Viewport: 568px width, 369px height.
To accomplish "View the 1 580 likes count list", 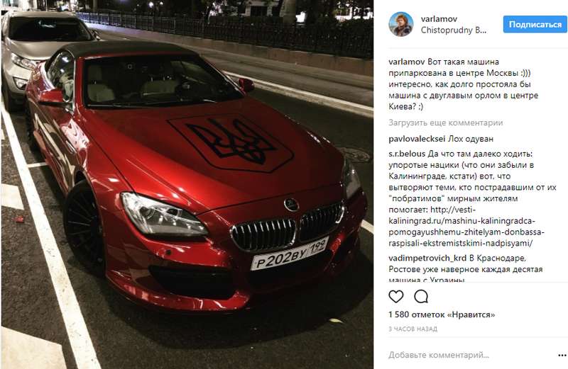I will click(x=442, y=314).
